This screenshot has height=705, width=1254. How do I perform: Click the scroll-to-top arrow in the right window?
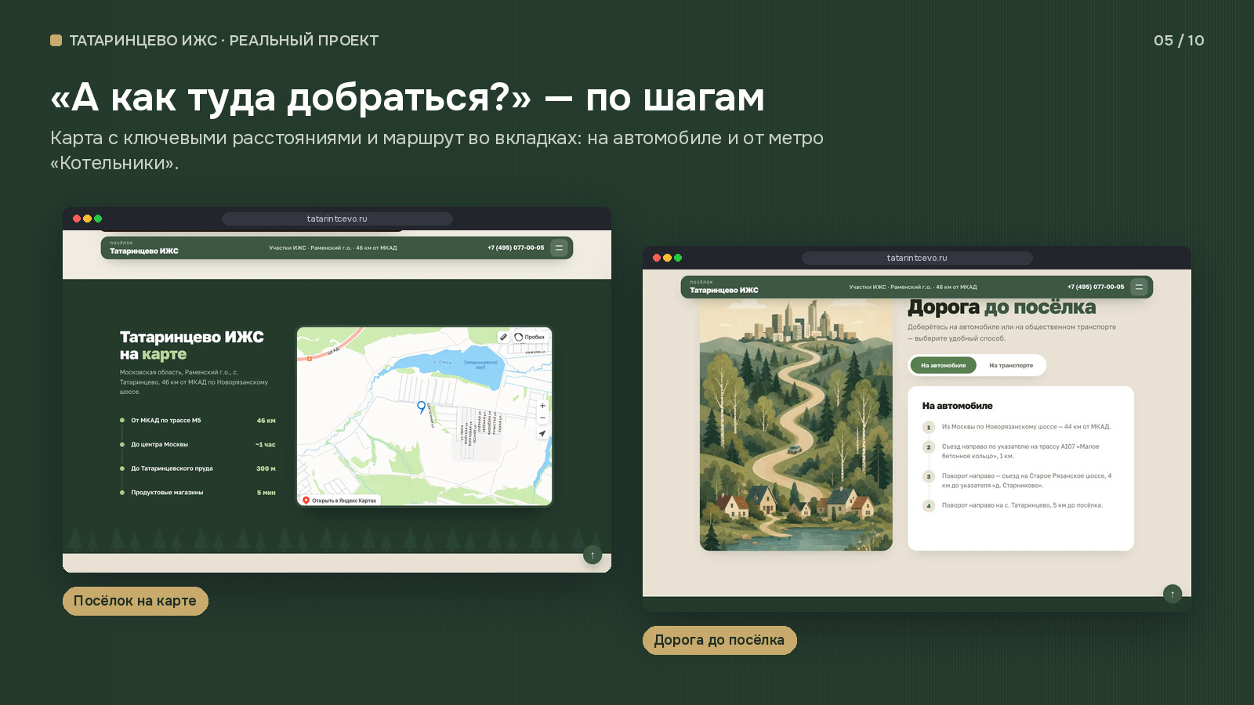click(x=1172, y=594)
